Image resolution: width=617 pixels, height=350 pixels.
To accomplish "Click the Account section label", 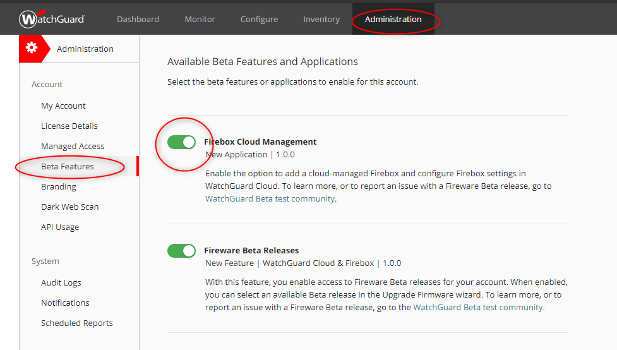I will [47, 84].
